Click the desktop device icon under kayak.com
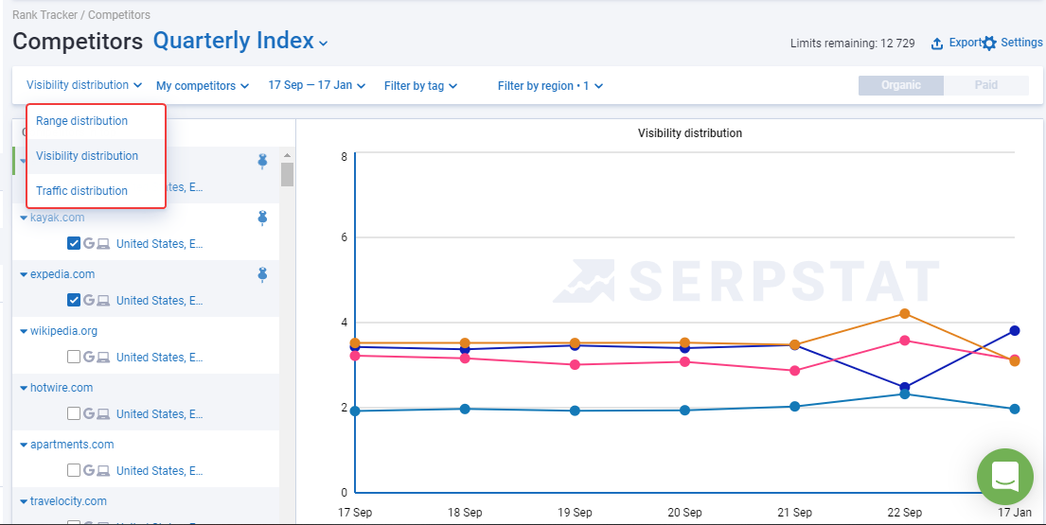The image size is (1046, 525). point(103,244)
